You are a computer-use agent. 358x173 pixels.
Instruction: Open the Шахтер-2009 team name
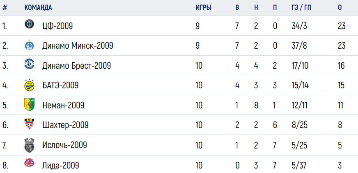coord(65,125)
